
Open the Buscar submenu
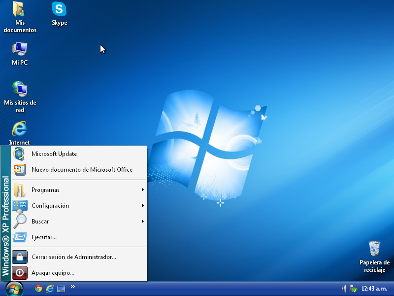(x=79, y=222)
